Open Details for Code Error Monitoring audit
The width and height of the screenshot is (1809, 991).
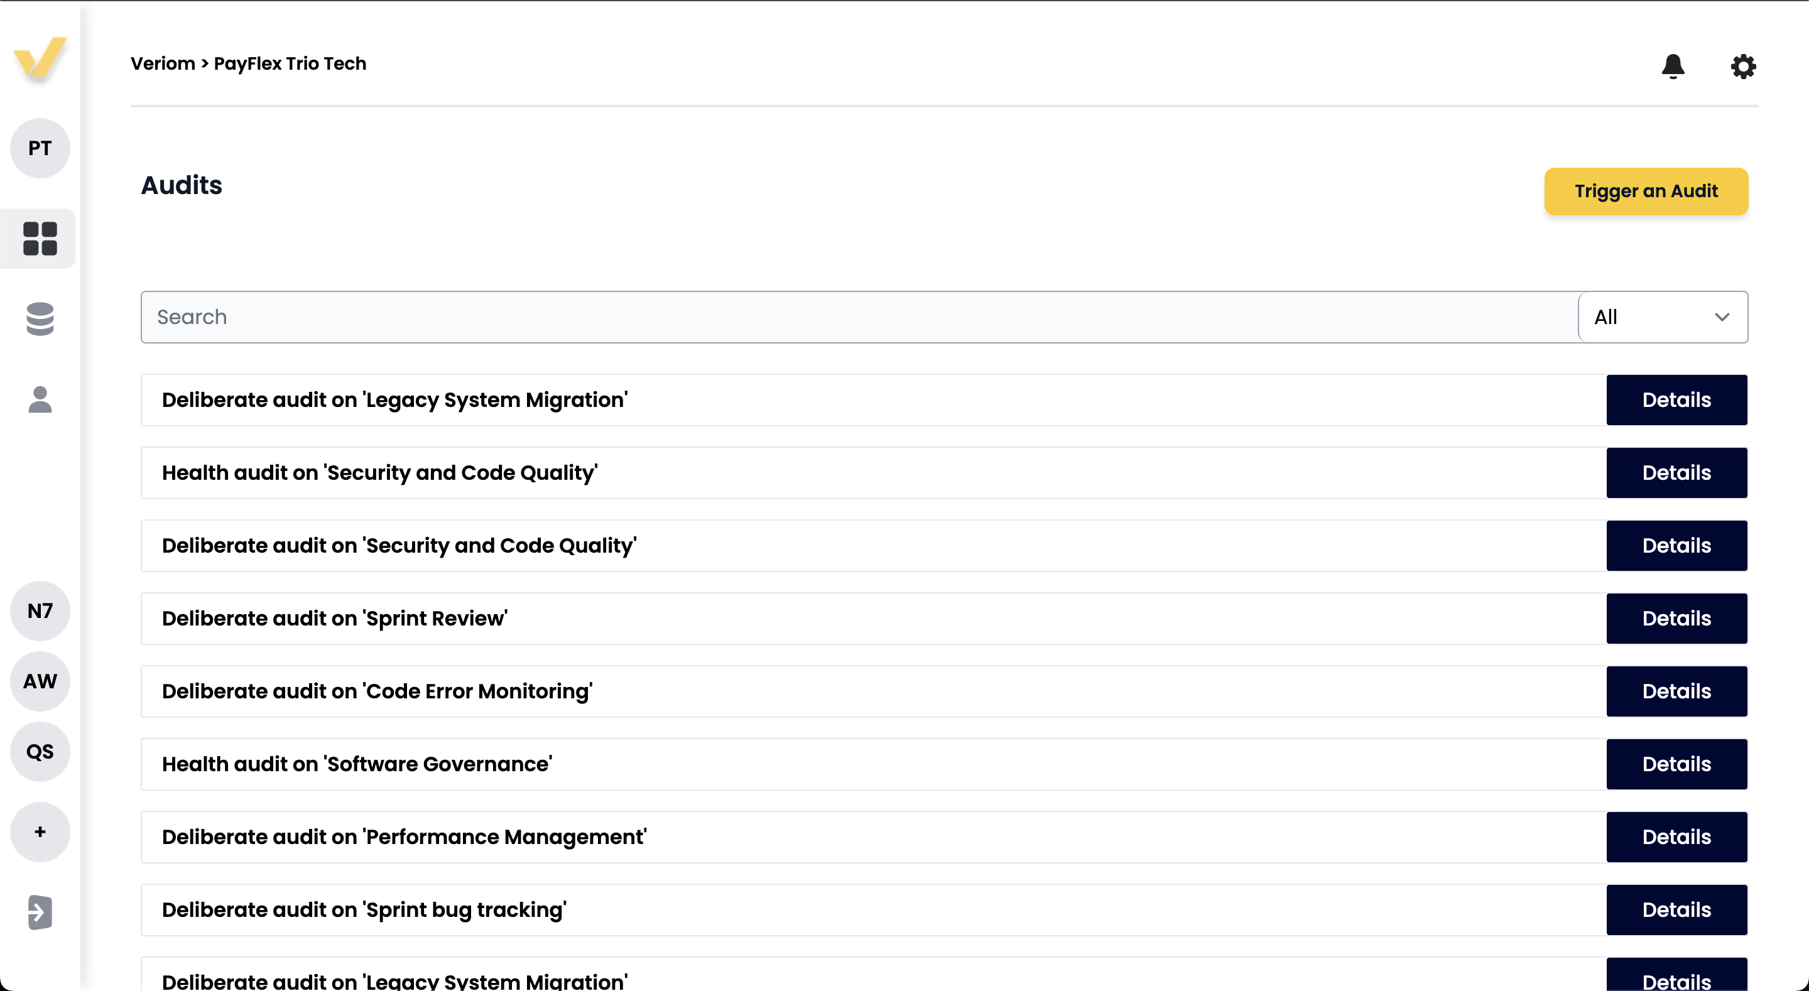1676,691
